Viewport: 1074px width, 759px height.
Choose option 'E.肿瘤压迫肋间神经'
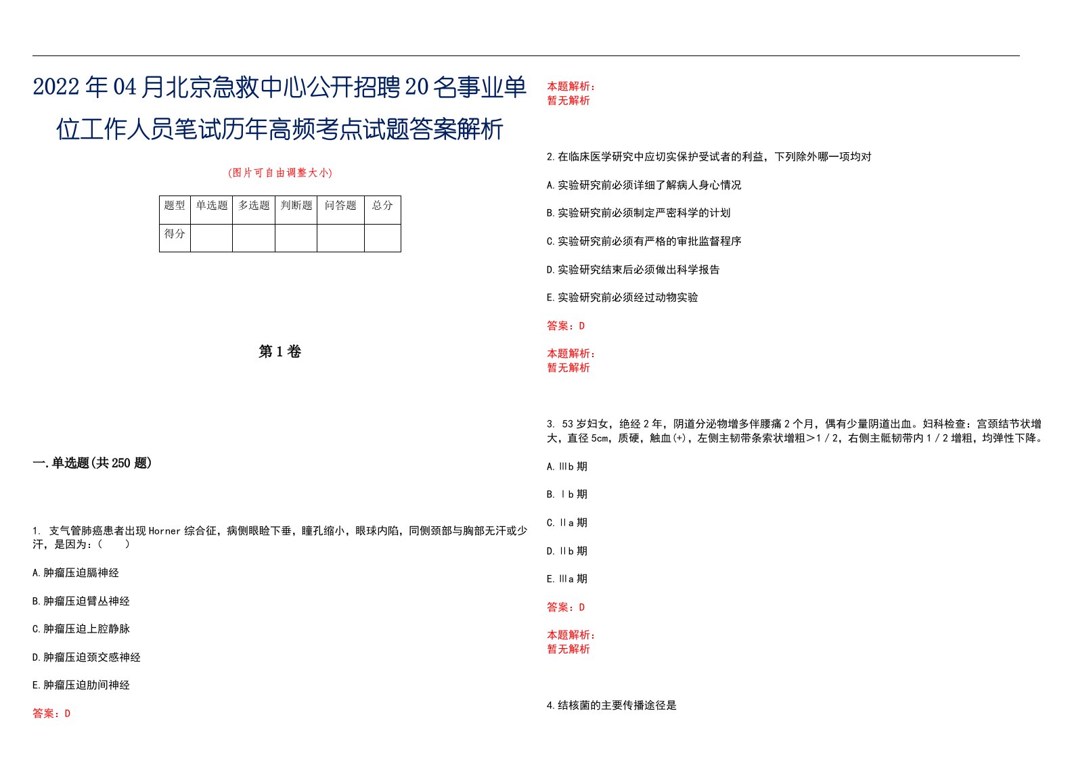(x=81, y=685)
